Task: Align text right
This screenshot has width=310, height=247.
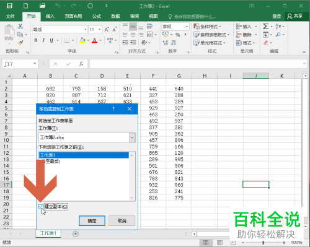Action: click(141, 35)
